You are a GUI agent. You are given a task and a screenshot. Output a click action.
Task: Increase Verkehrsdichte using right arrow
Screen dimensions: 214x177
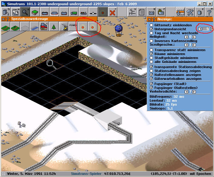194,91
